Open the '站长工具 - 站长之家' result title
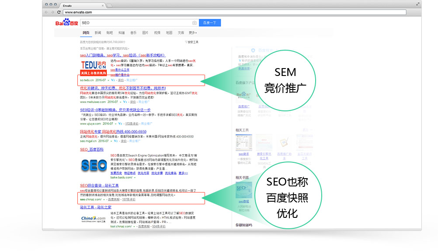The height and width of the screenshot is (251, 438). tap(96, 207)
